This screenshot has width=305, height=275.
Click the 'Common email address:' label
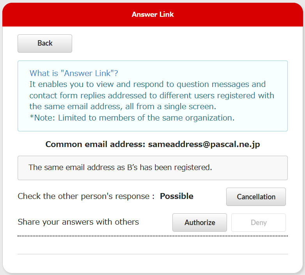tap(95, 144)
